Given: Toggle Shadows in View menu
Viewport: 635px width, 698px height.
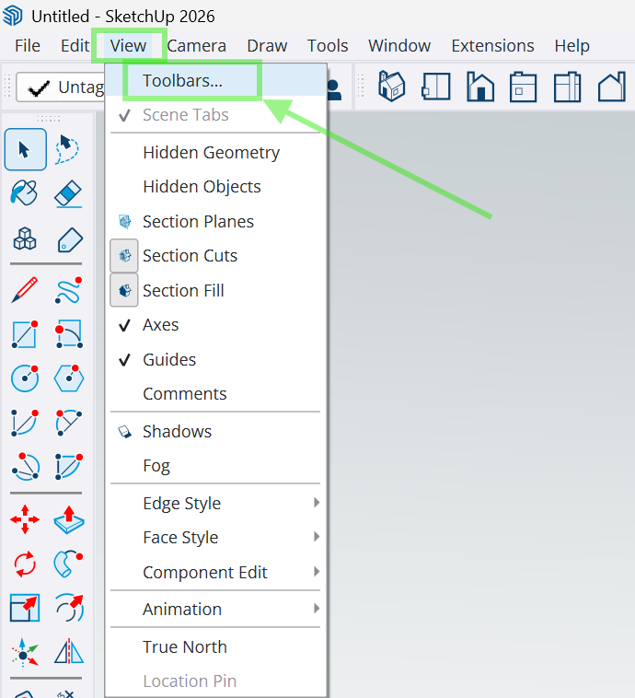Looking at the screenshot, I should 216,432.
